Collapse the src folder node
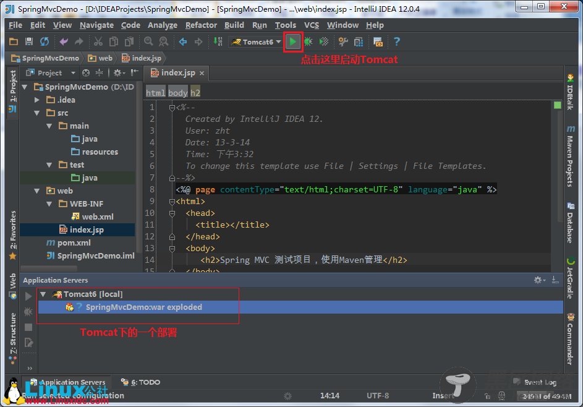 click(x=37, y=113)
